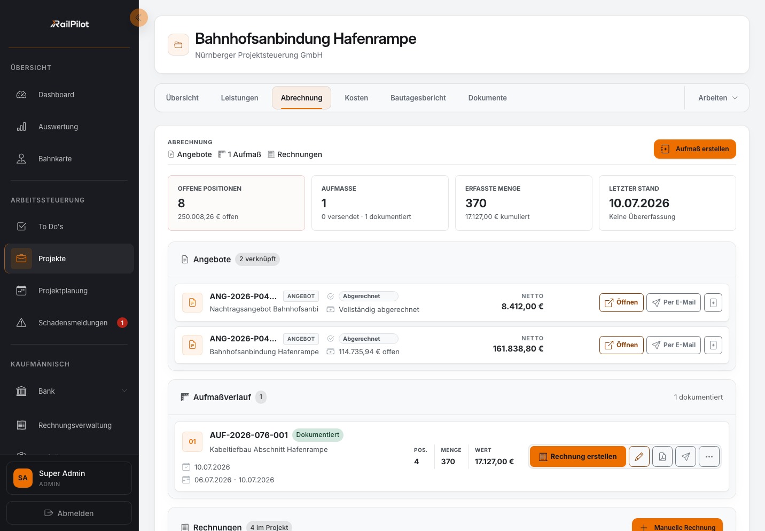Click the Letzter Stand summary card

tap(667, 203)
